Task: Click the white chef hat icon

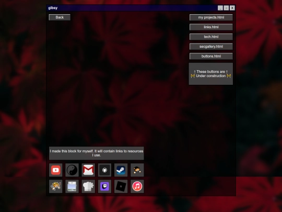Action: (88, 186)
